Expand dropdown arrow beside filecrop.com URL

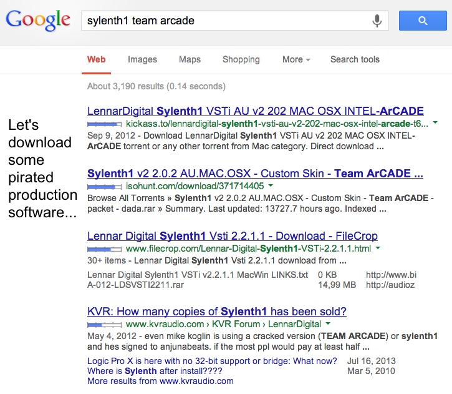[378, 248]
